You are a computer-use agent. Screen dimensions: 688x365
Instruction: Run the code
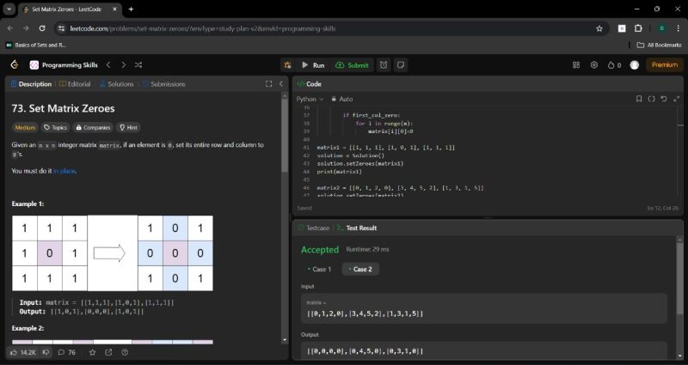[313, 65]
